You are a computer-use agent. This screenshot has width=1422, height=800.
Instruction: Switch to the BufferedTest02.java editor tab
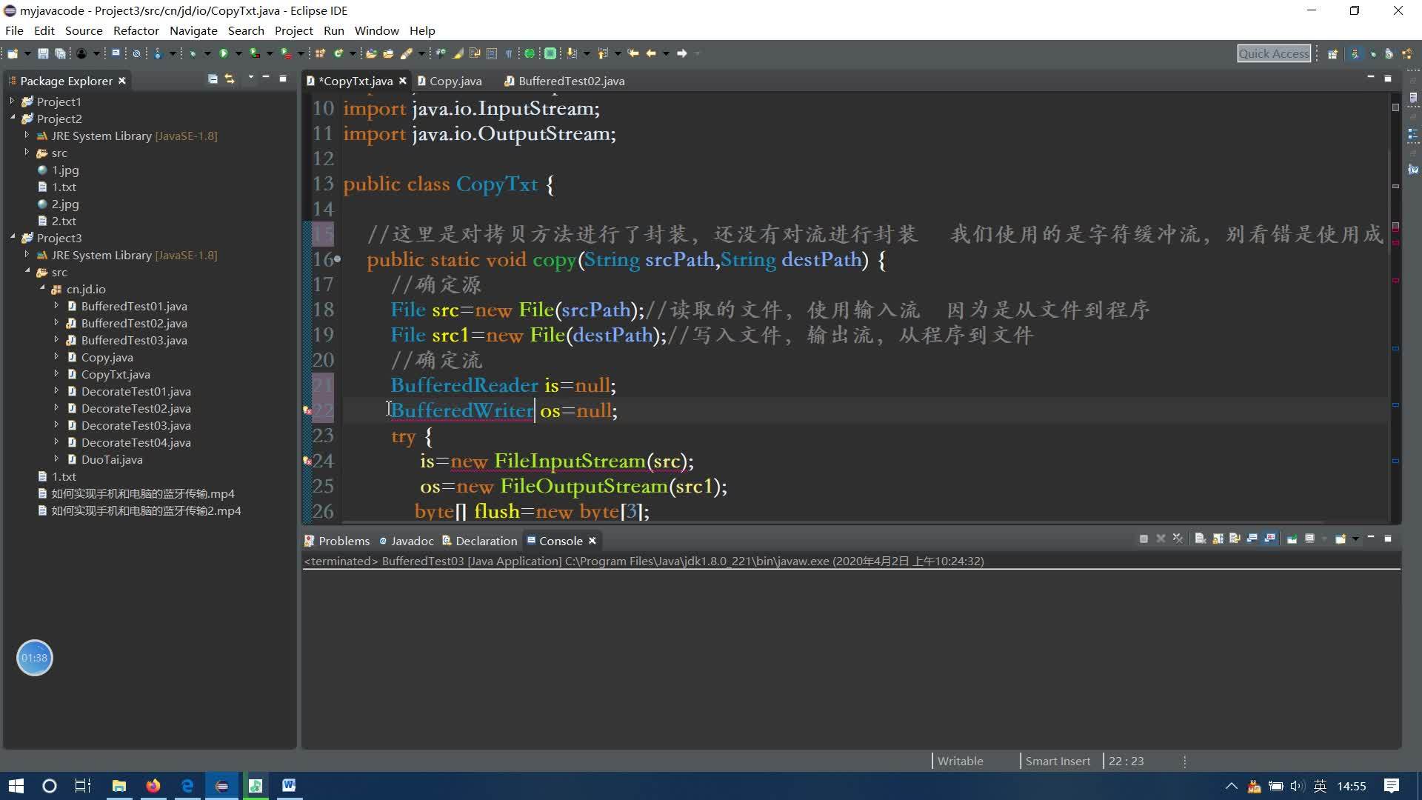(564, 81)
